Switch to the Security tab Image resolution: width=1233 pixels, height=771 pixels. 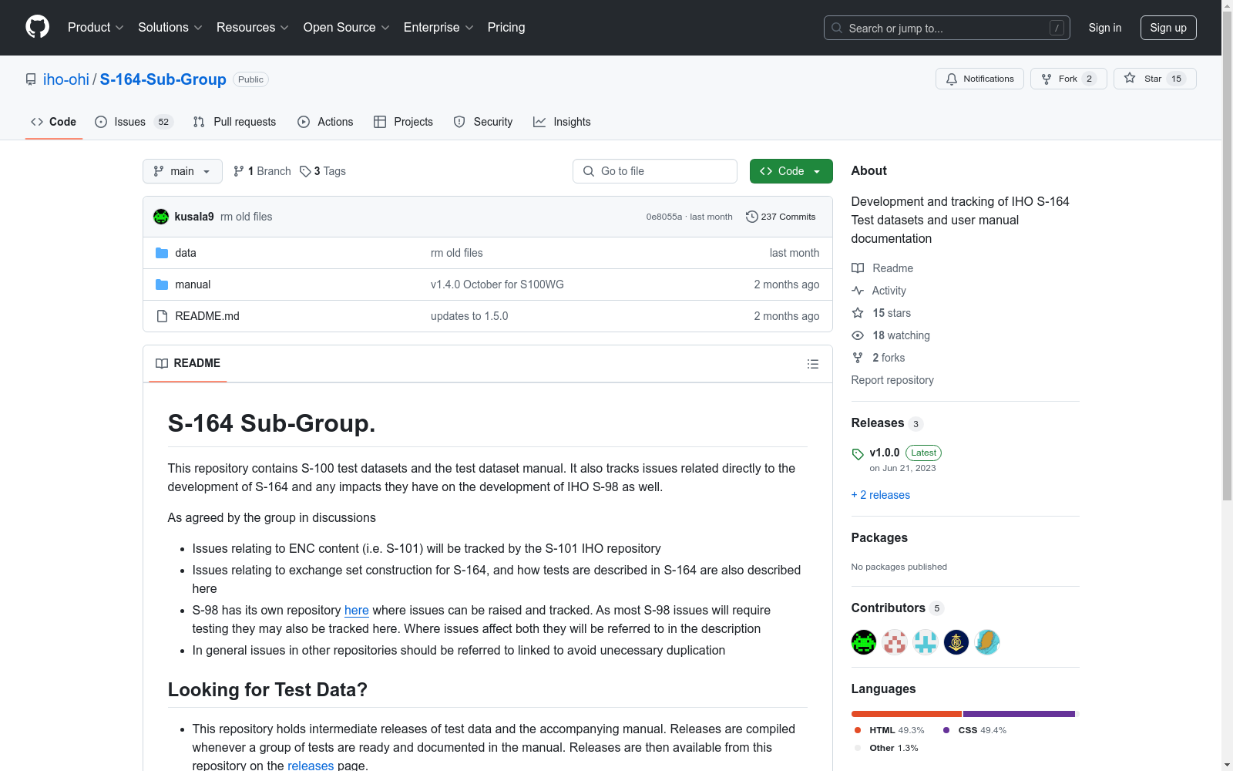pyautogui.click(x=483, y=122)
